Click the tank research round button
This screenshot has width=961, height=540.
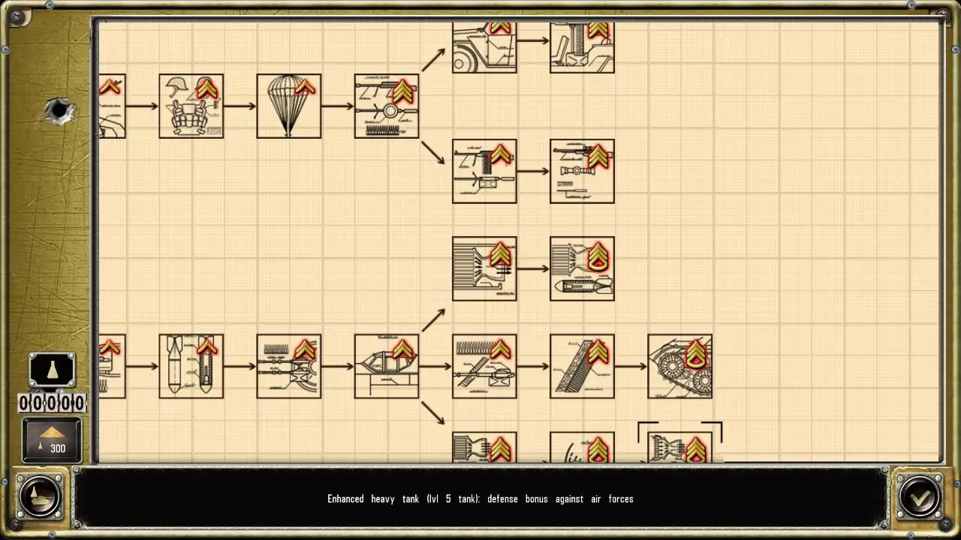[x=40, y=496]
